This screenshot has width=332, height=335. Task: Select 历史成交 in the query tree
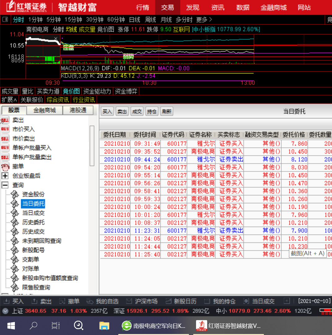pyautogui.click(x=33, y=232)
